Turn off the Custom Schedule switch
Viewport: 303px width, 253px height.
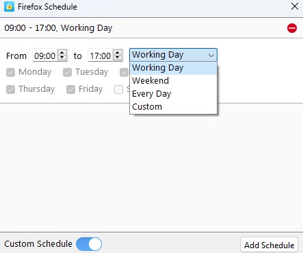coord(89,244)
